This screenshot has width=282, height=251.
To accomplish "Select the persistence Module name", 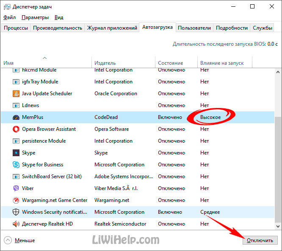I will (x=44, y=141).
